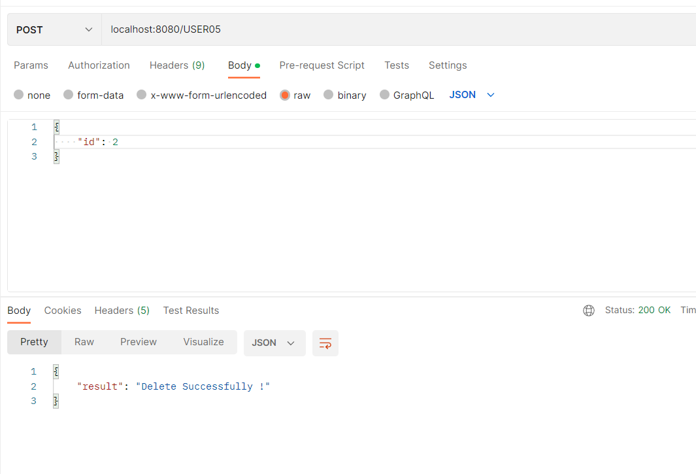696x474 pixels.
Task: Select the raw radio button for body type
Action: 285,95
